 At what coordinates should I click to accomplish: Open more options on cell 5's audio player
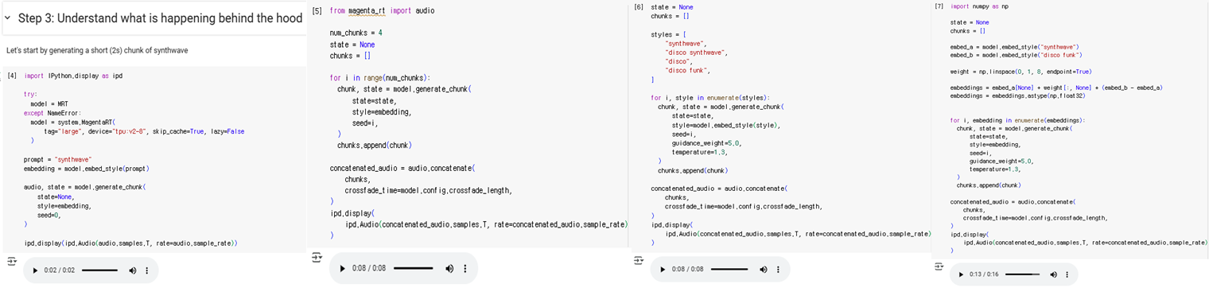pos(465,269)
